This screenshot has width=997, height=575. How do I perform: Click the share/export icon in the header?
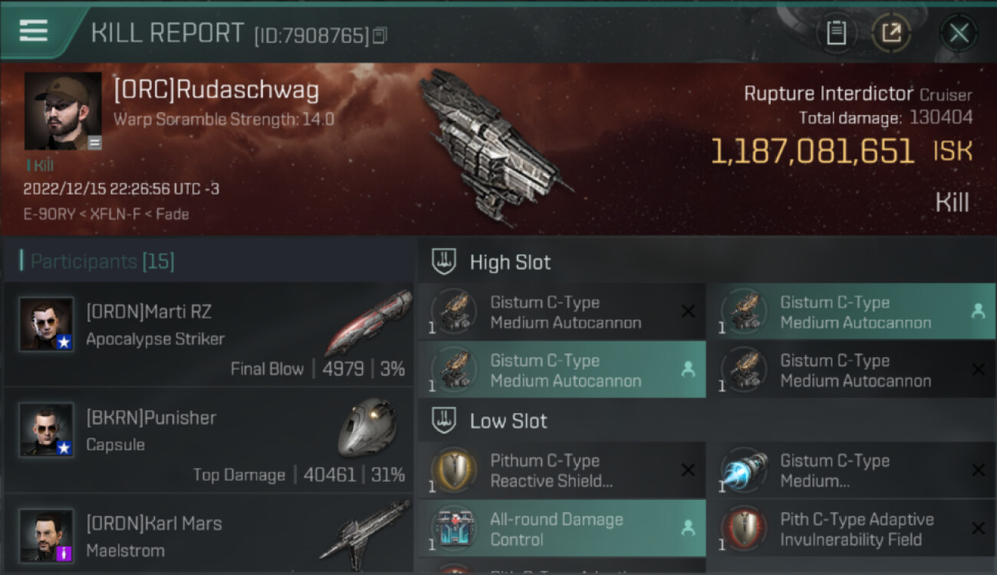(891, 33)
